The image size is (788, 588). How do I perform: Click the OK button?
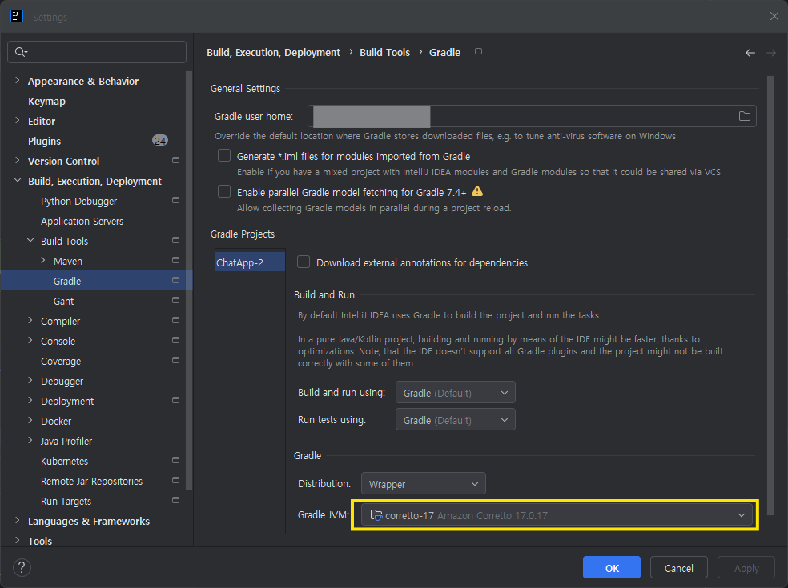(612, 567)
